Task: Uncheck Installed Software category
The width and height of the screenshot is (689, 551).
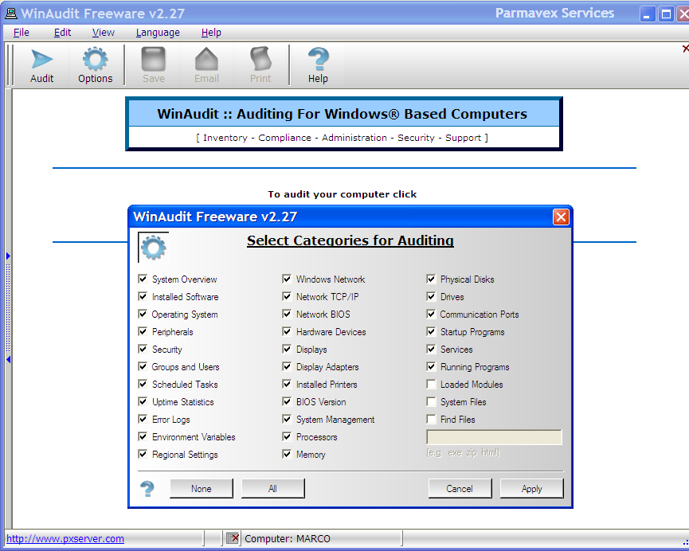Action: [x=143, y=296]
